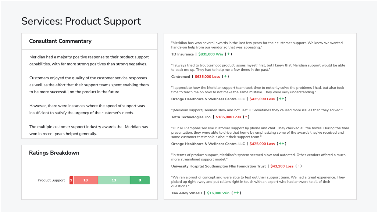Select the dark green segment labeled 8
The image size is (378, 213).
140,180
